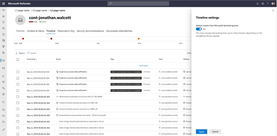The height and width of the screenshot is (136, 277).
Task: Open the selected device assets sidebar icon
Action: (x=3, y=60)
